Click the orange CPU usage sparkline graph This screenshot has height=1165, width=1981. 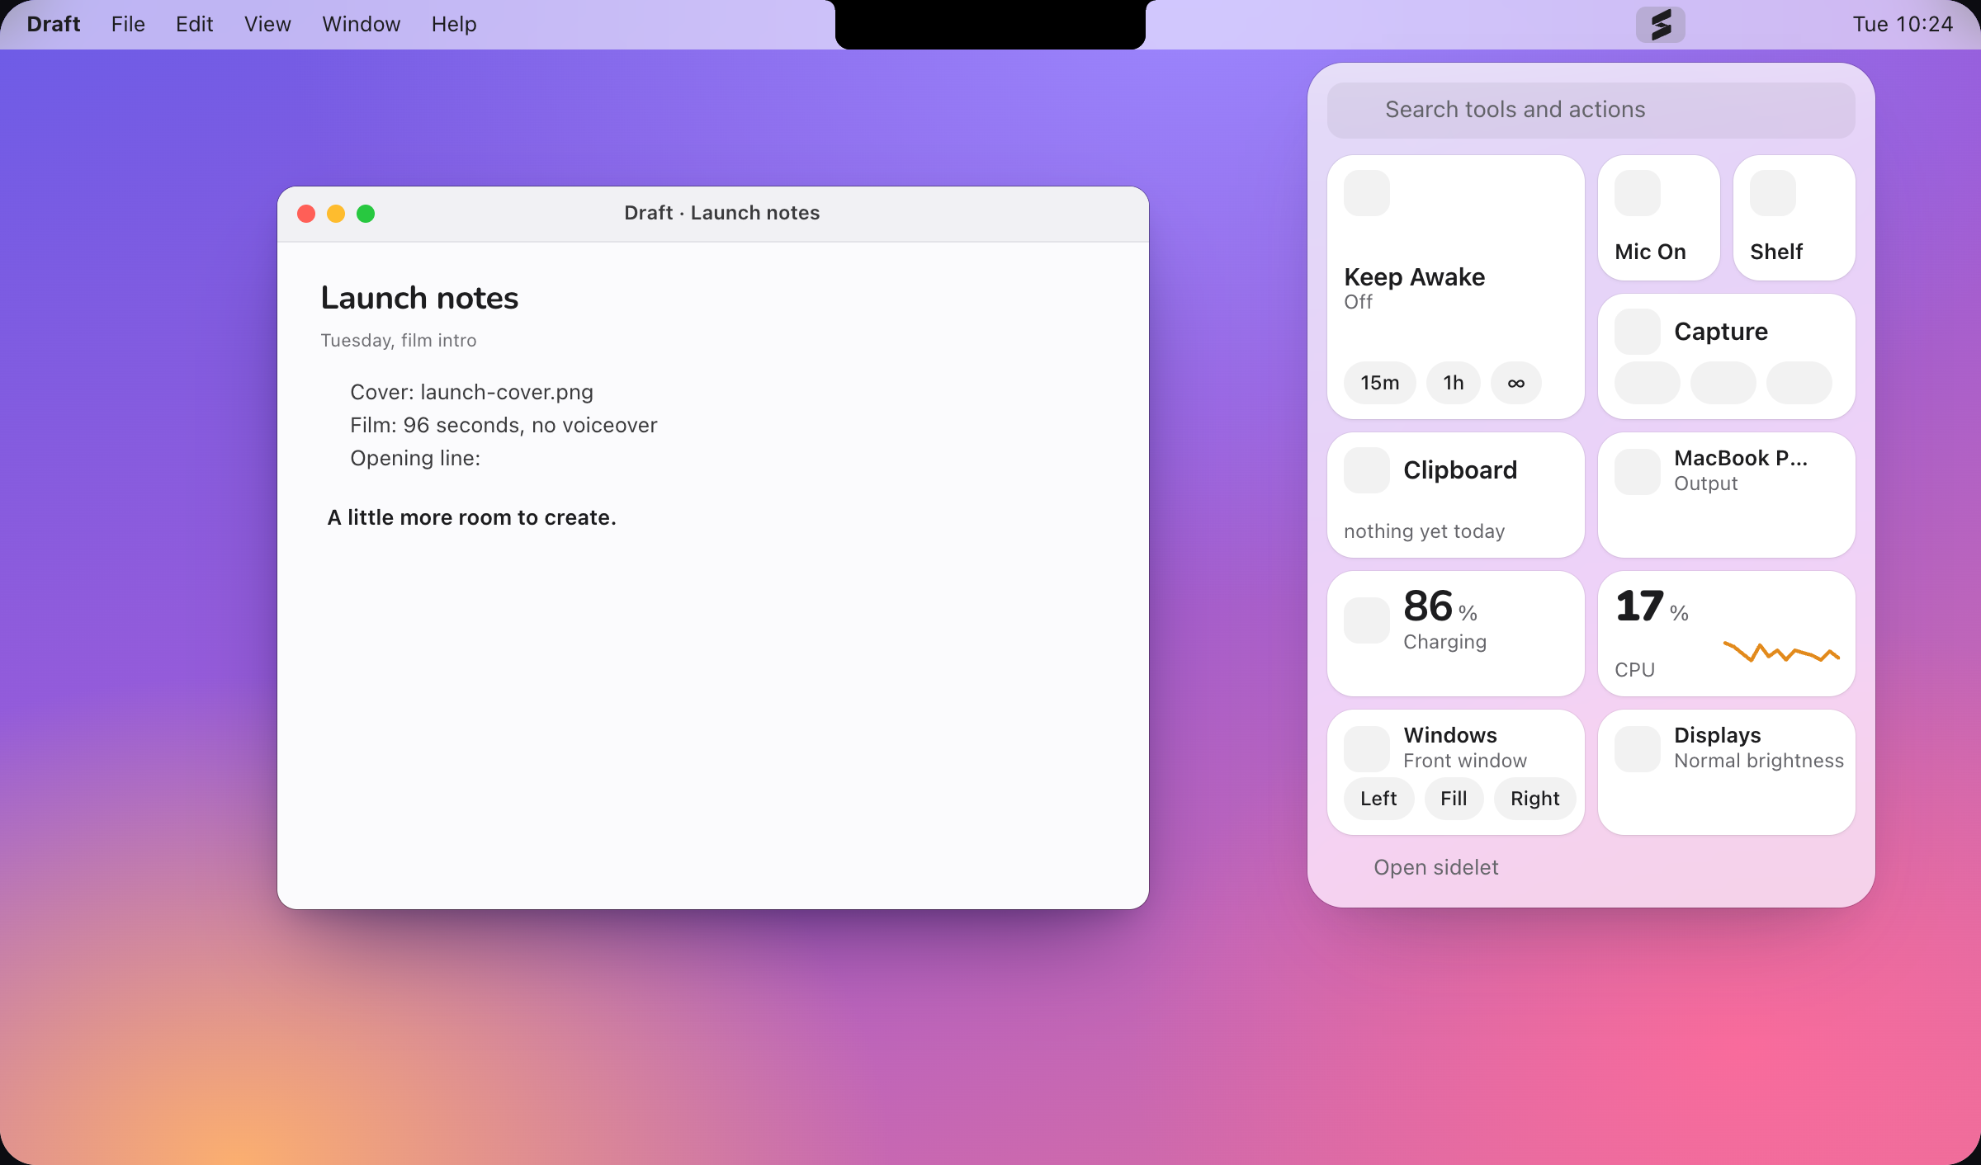coord(1781,652)
